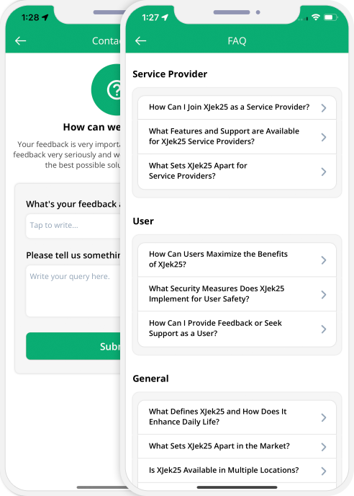Tap the back arrow on Contact screen
Viewport: 354px width, 496px height.
(x=21, y=41)
